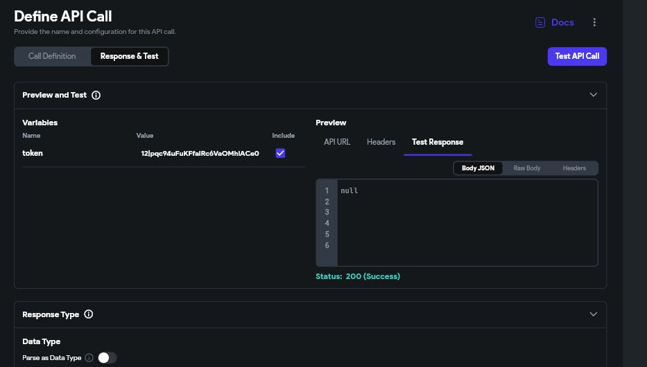
Task: Run the Test API Call button
Action: 577,56
